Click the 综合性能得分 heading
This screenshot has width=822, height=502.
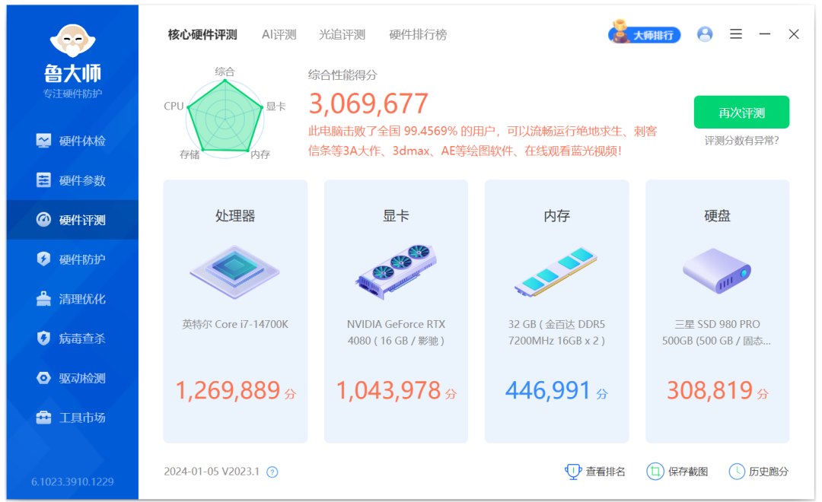tap(342, 75)
